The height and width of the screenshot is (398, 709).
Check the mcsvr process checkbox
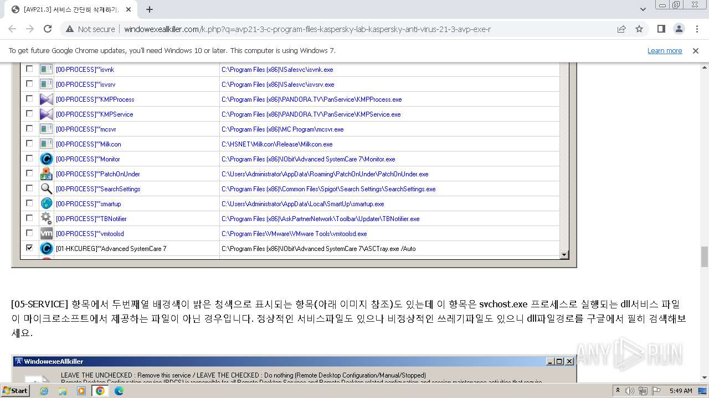(29, 129)
